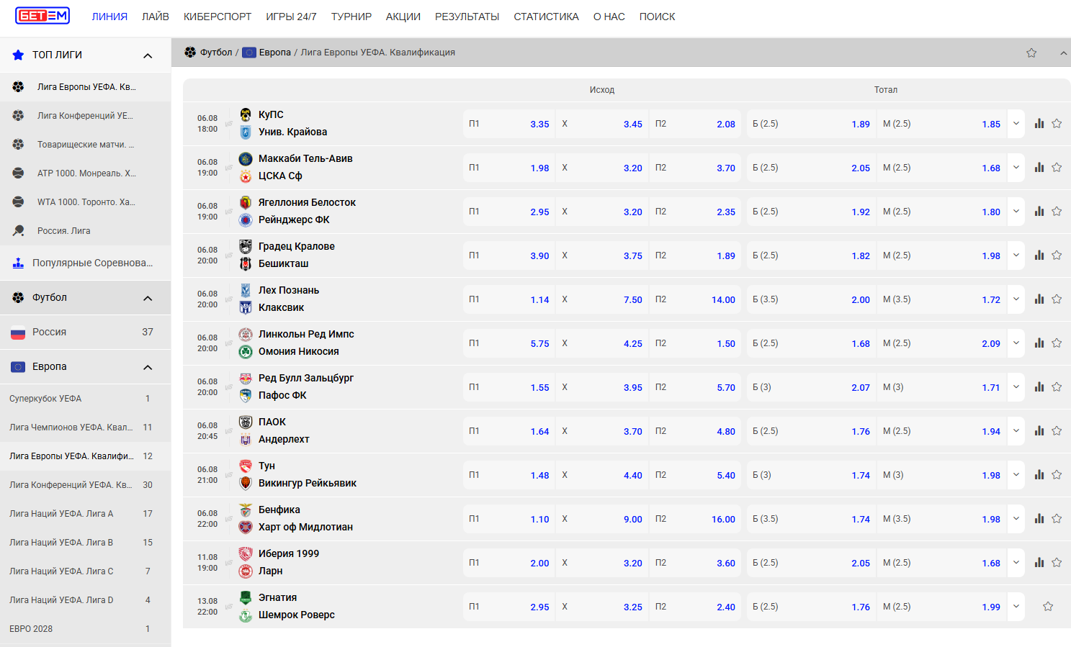This screenshot has width=1071, height=647.
Task: Favorite the whole league with header star
Action: click(1031, 53)
